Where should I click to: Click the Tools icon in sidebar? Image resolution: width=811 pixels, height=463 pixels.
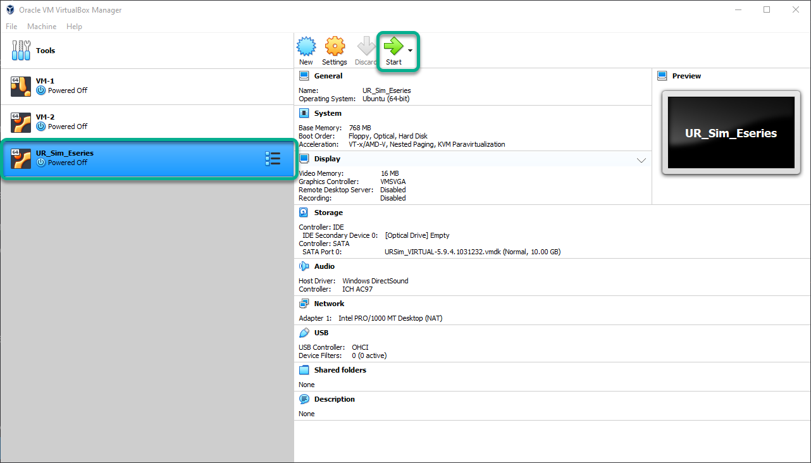click(x=21, y=51)
